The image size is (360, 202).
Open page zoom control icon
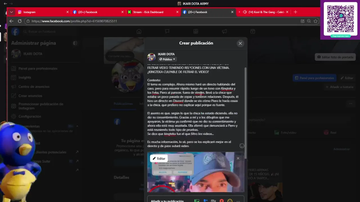[x=309, y=21]
